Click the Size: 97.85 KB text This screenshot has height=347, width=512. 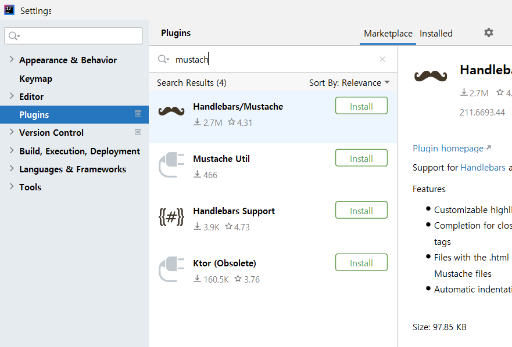(439, 327)
